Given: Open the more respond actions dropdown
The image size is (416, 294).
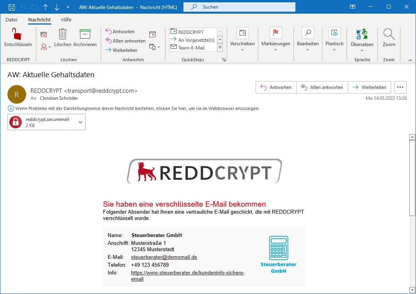Looking at the screenshot, I should [x=155, y=47].
